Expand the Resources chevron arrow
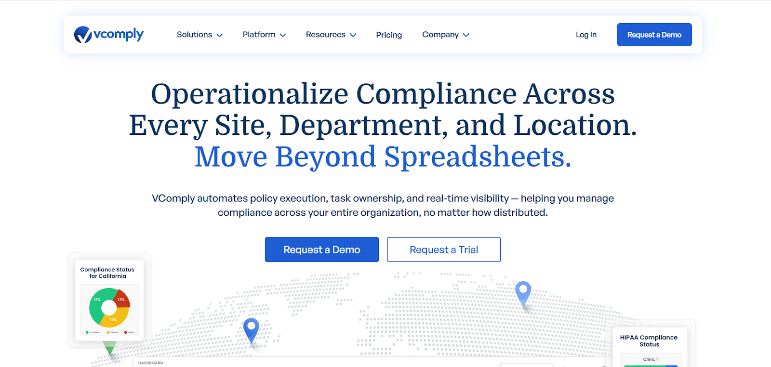771x367 pixels. pyautogui.click(x=353, y=35)
